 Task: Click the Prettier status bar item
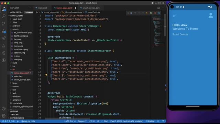pos(150,121)
